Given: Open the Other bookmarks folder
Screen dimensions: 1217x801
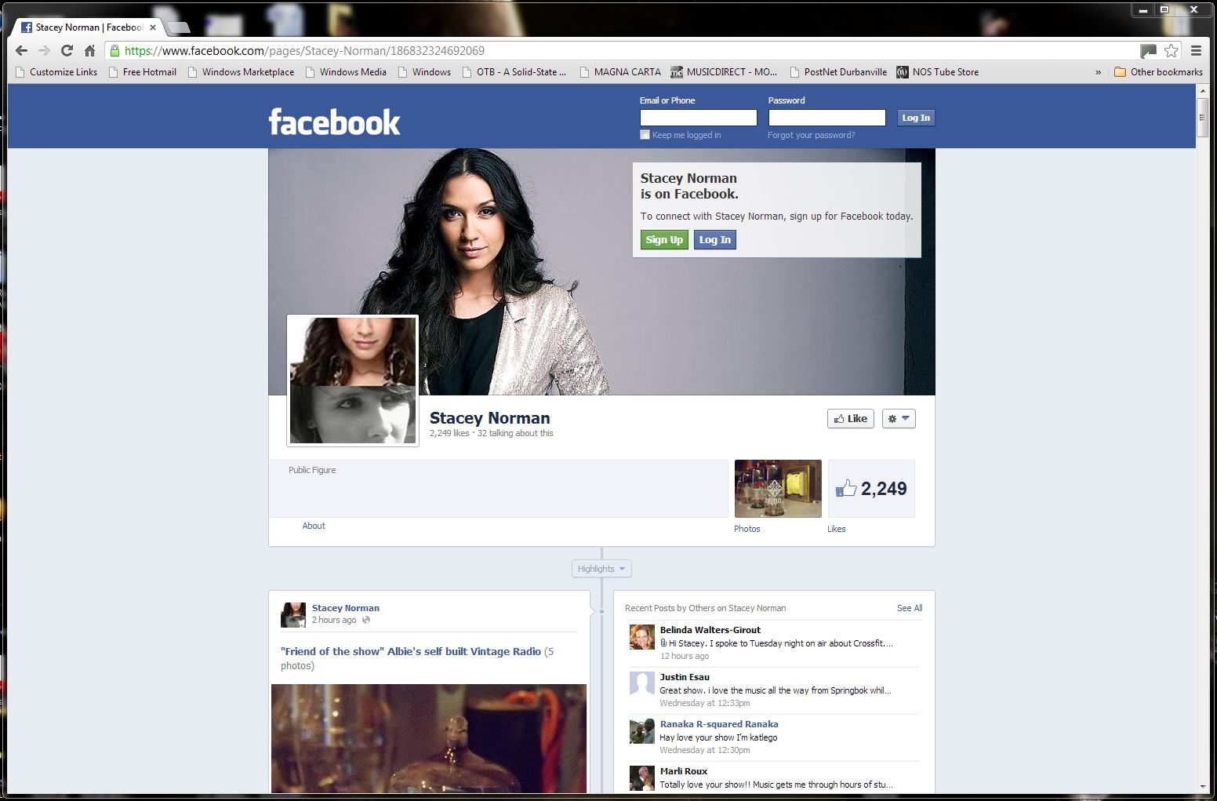Looking at the screenshot, I should click(x=1158, y=71).
